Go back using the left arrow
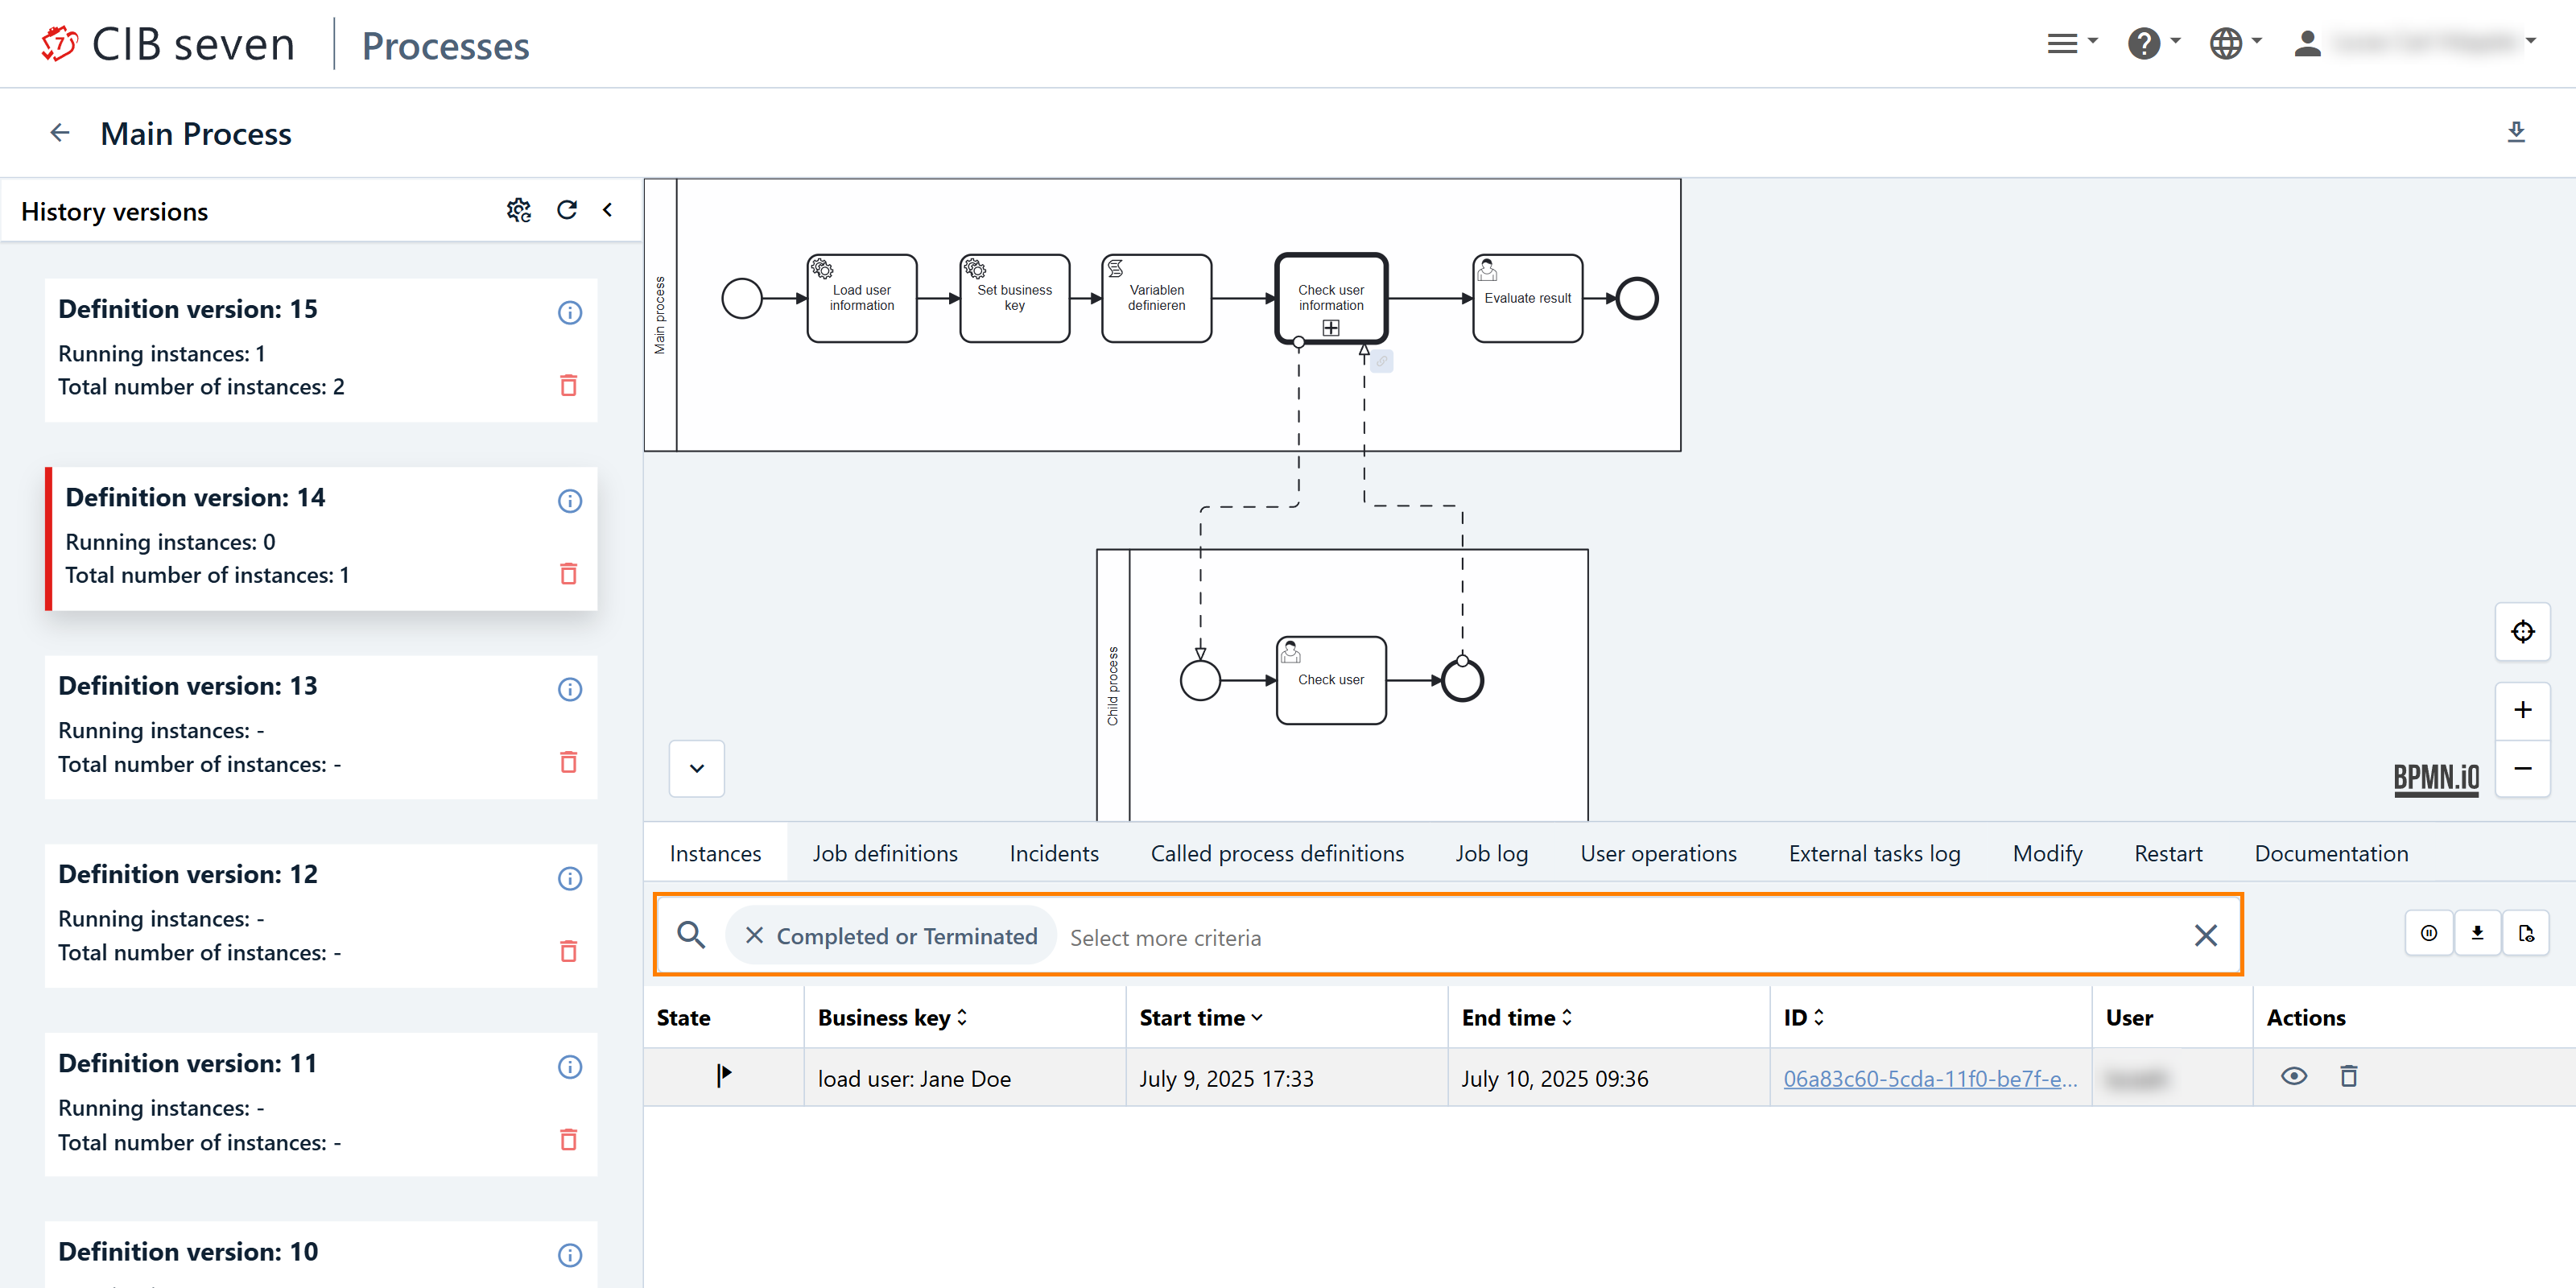 pyautogui.click(x=60, y=133)
